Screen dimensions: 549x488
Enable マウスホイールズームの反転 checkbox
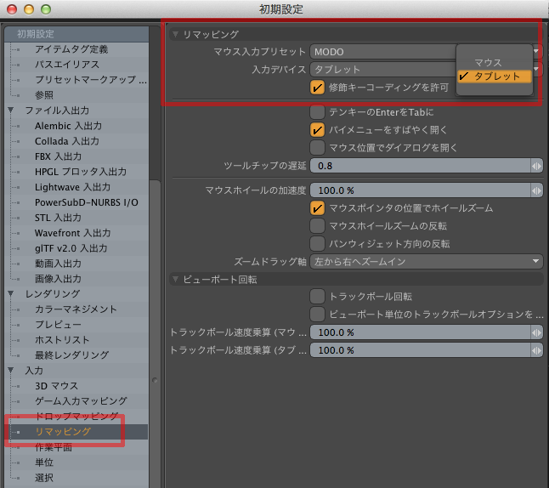pyautogui.click(x=317, y=226)
